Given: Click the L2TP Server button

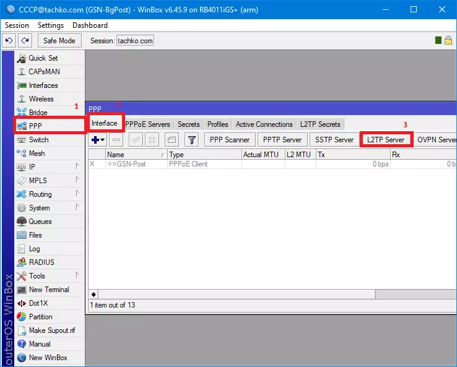Looking at the screenshot, I should click(x=386, y=140).
